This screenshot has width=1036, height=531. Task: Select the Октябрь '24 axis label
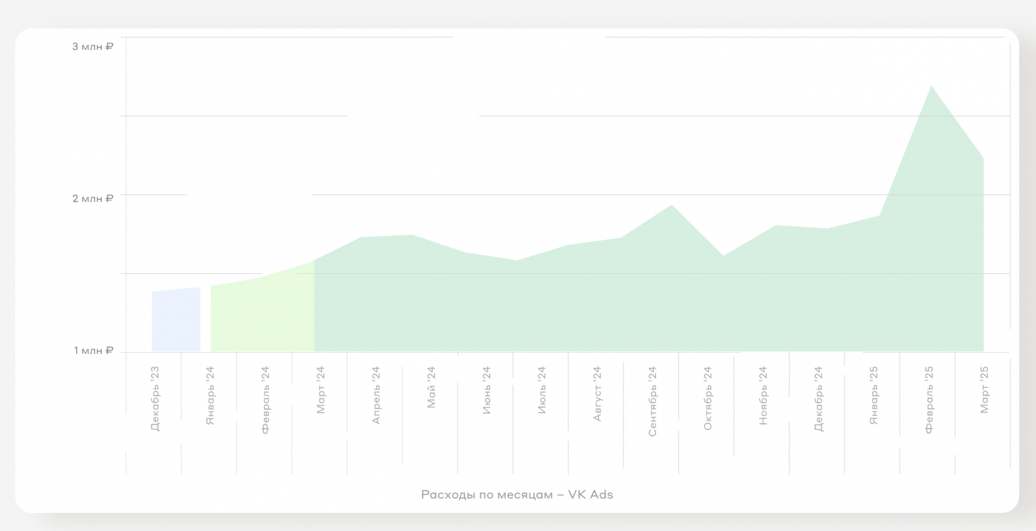click(708, 398)
